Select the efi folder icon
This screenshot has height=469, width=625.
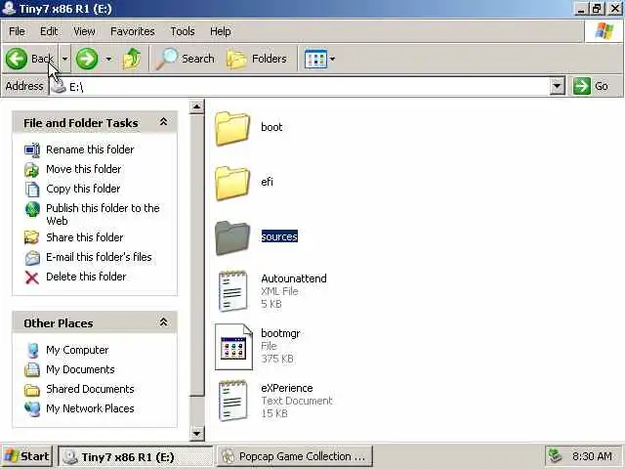point(232,184)
